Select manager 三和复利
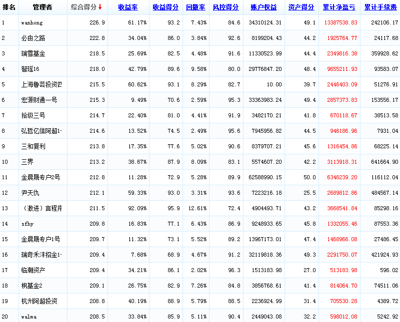The width and height of the screenshot is (400, 322). tap(33, 146)
